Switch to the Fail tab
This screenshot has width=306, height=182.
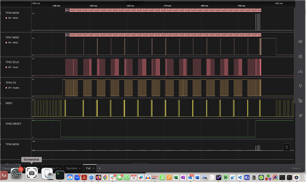coord(88,168)
